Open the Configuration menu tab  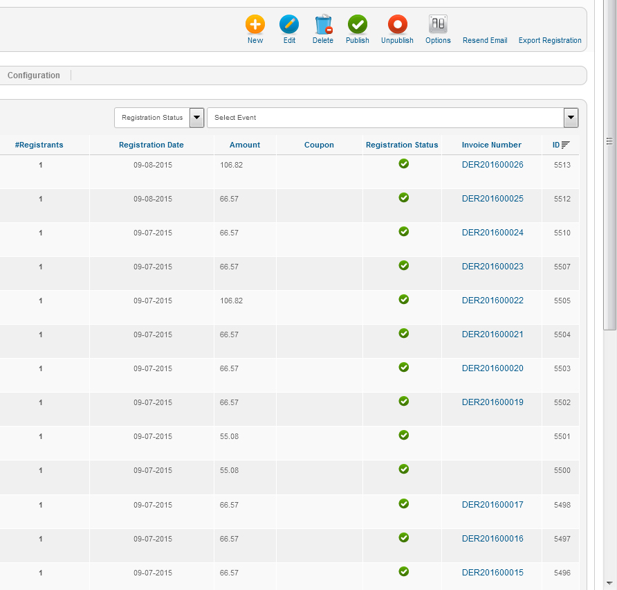(34, 75)
